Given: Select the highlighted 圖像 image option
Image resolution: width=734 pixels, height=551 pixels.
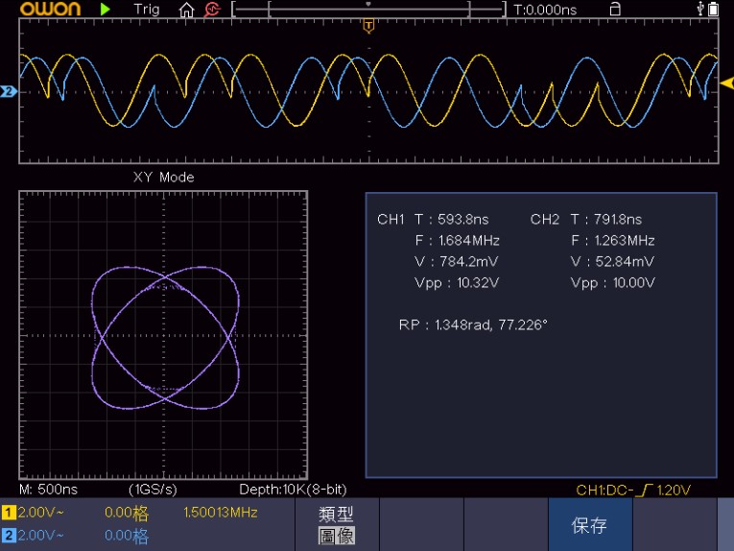Looking at the screenshot, I should click(x=337, y=536).
